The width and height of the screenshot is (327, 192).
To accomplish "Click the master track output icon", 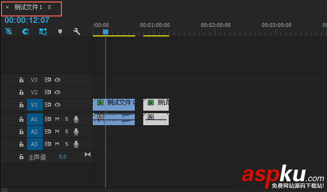I will pyautogui.click(x=87, y=155).
